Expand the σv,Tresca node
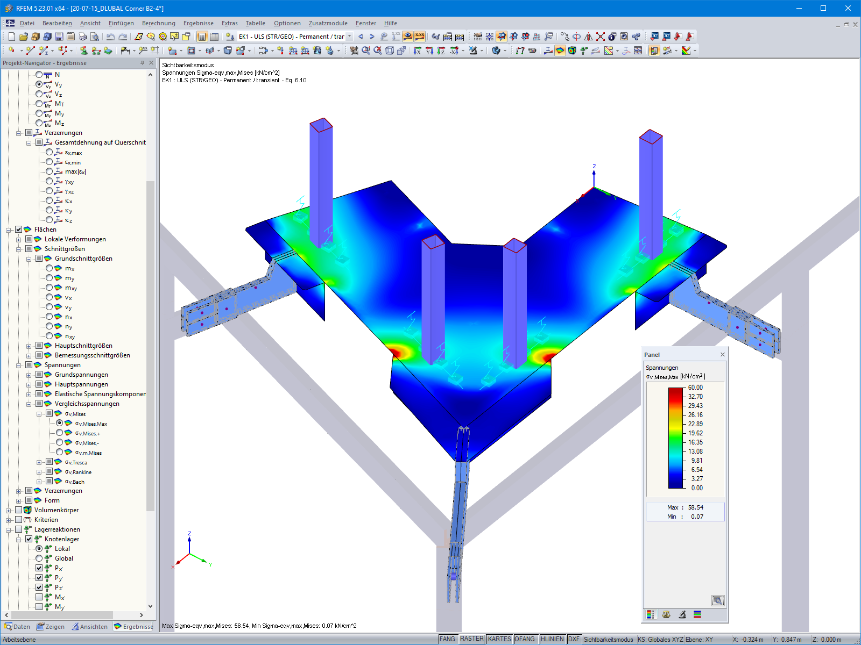This screenshot has height=645, width=861. (39, 462)
